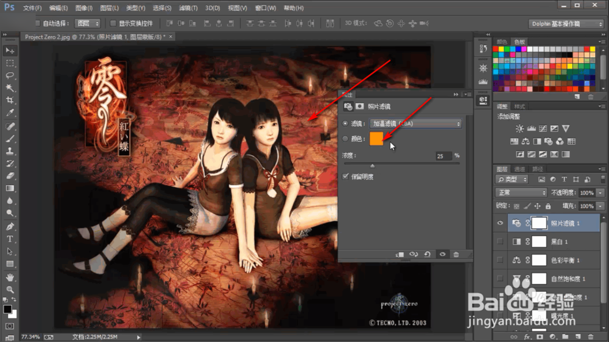Click the orange filter color swatch

click(376, 139)
